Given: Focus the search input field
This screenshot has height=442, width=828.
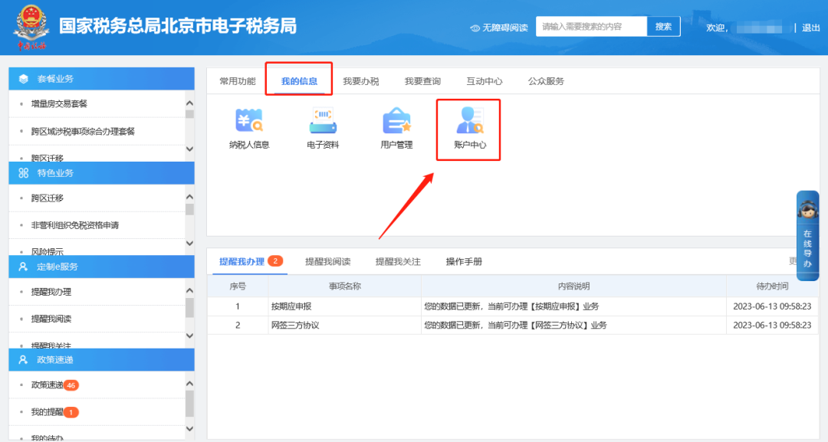Looking at the screenshot, I should coord(591,26).
